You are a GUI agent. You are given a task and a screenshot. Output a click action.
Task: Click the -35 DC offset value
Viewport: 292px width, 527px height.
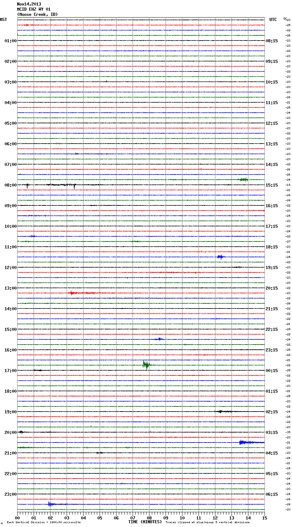pos(288,433)
